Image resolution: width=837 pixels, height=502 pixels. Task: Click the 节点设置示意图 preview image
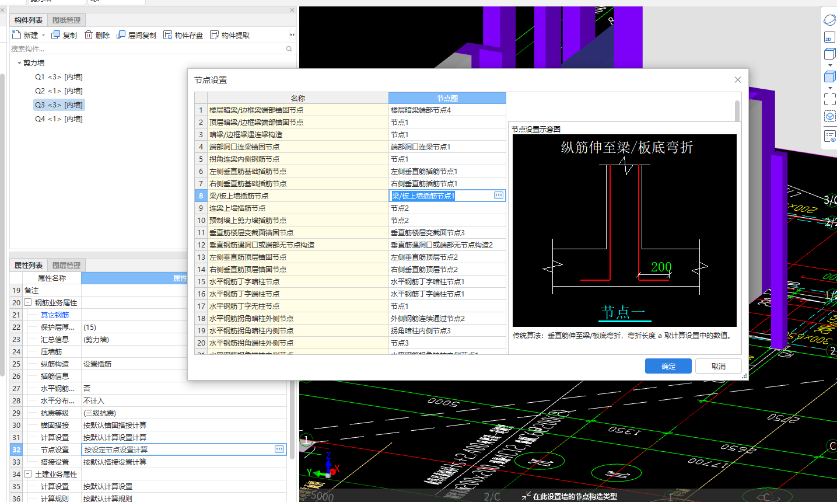coord(624,231)
